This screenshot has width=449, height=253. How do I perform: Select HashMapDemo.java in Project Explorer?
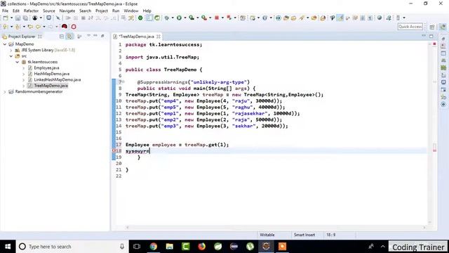[51, 74]
